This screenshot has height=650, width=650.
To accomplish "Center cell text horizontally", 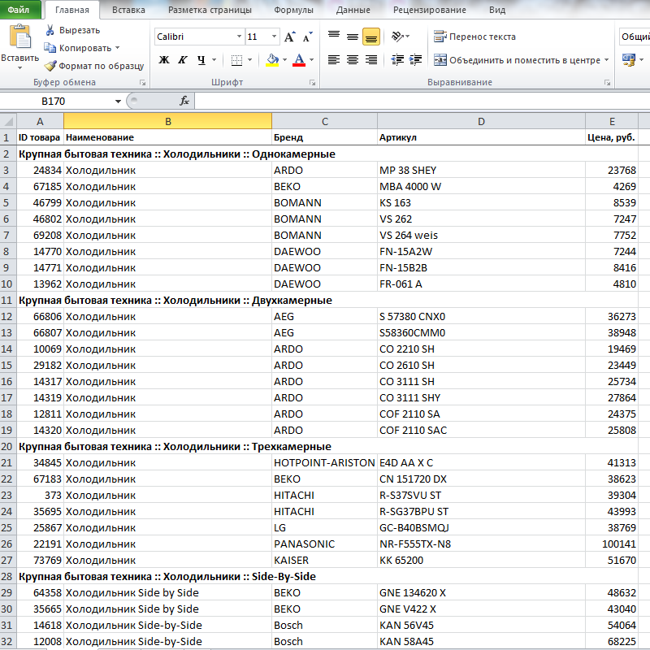I will coord(353,60).
